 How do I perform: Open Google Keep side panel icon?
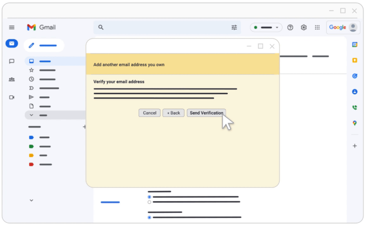click(x=355, y=60)
